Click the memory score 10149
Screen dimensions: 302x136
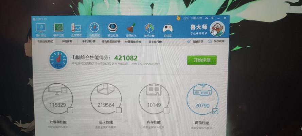154,105
